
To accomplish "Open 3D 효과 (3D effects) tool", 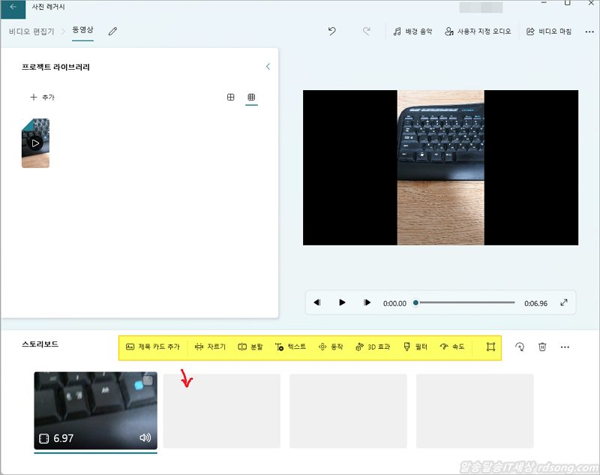I will pos(373,347).
